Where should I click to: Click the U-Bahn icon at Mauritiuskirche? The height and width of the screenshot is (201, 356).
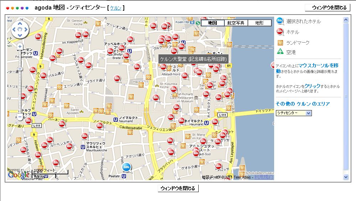click(83, 147)
